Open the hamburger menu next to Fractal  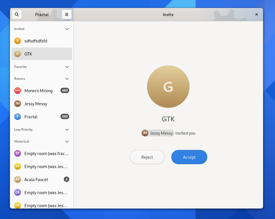pos(67,14)
